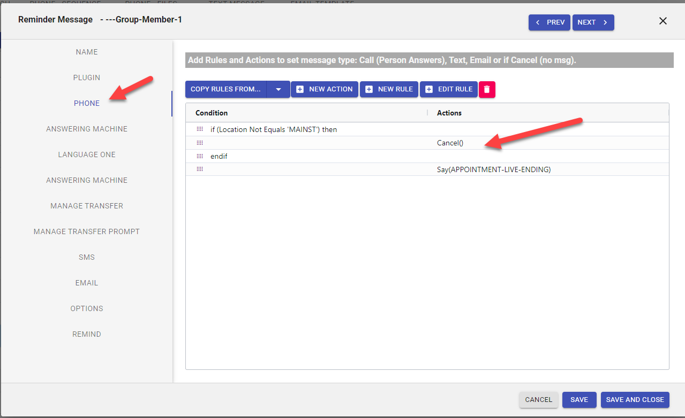
Task: Open the Copy Rules From dropdown arrow
Action: click(x=278, y=89)
